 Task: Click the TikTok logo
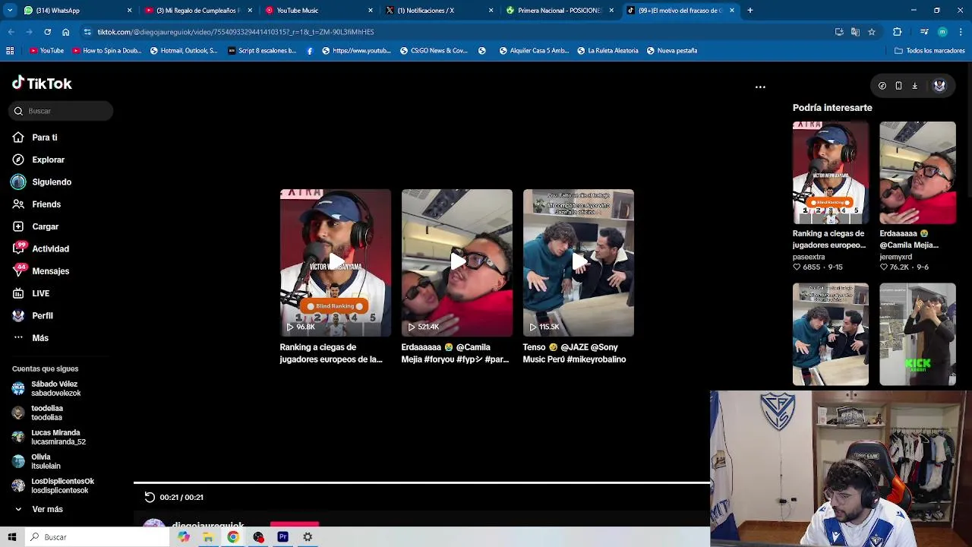point(42,83)
